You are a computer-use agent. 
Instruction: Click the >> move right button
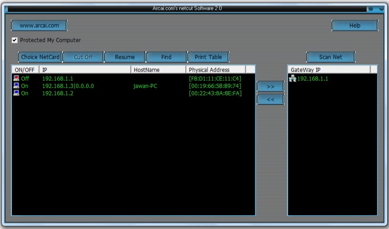point(270,86)
